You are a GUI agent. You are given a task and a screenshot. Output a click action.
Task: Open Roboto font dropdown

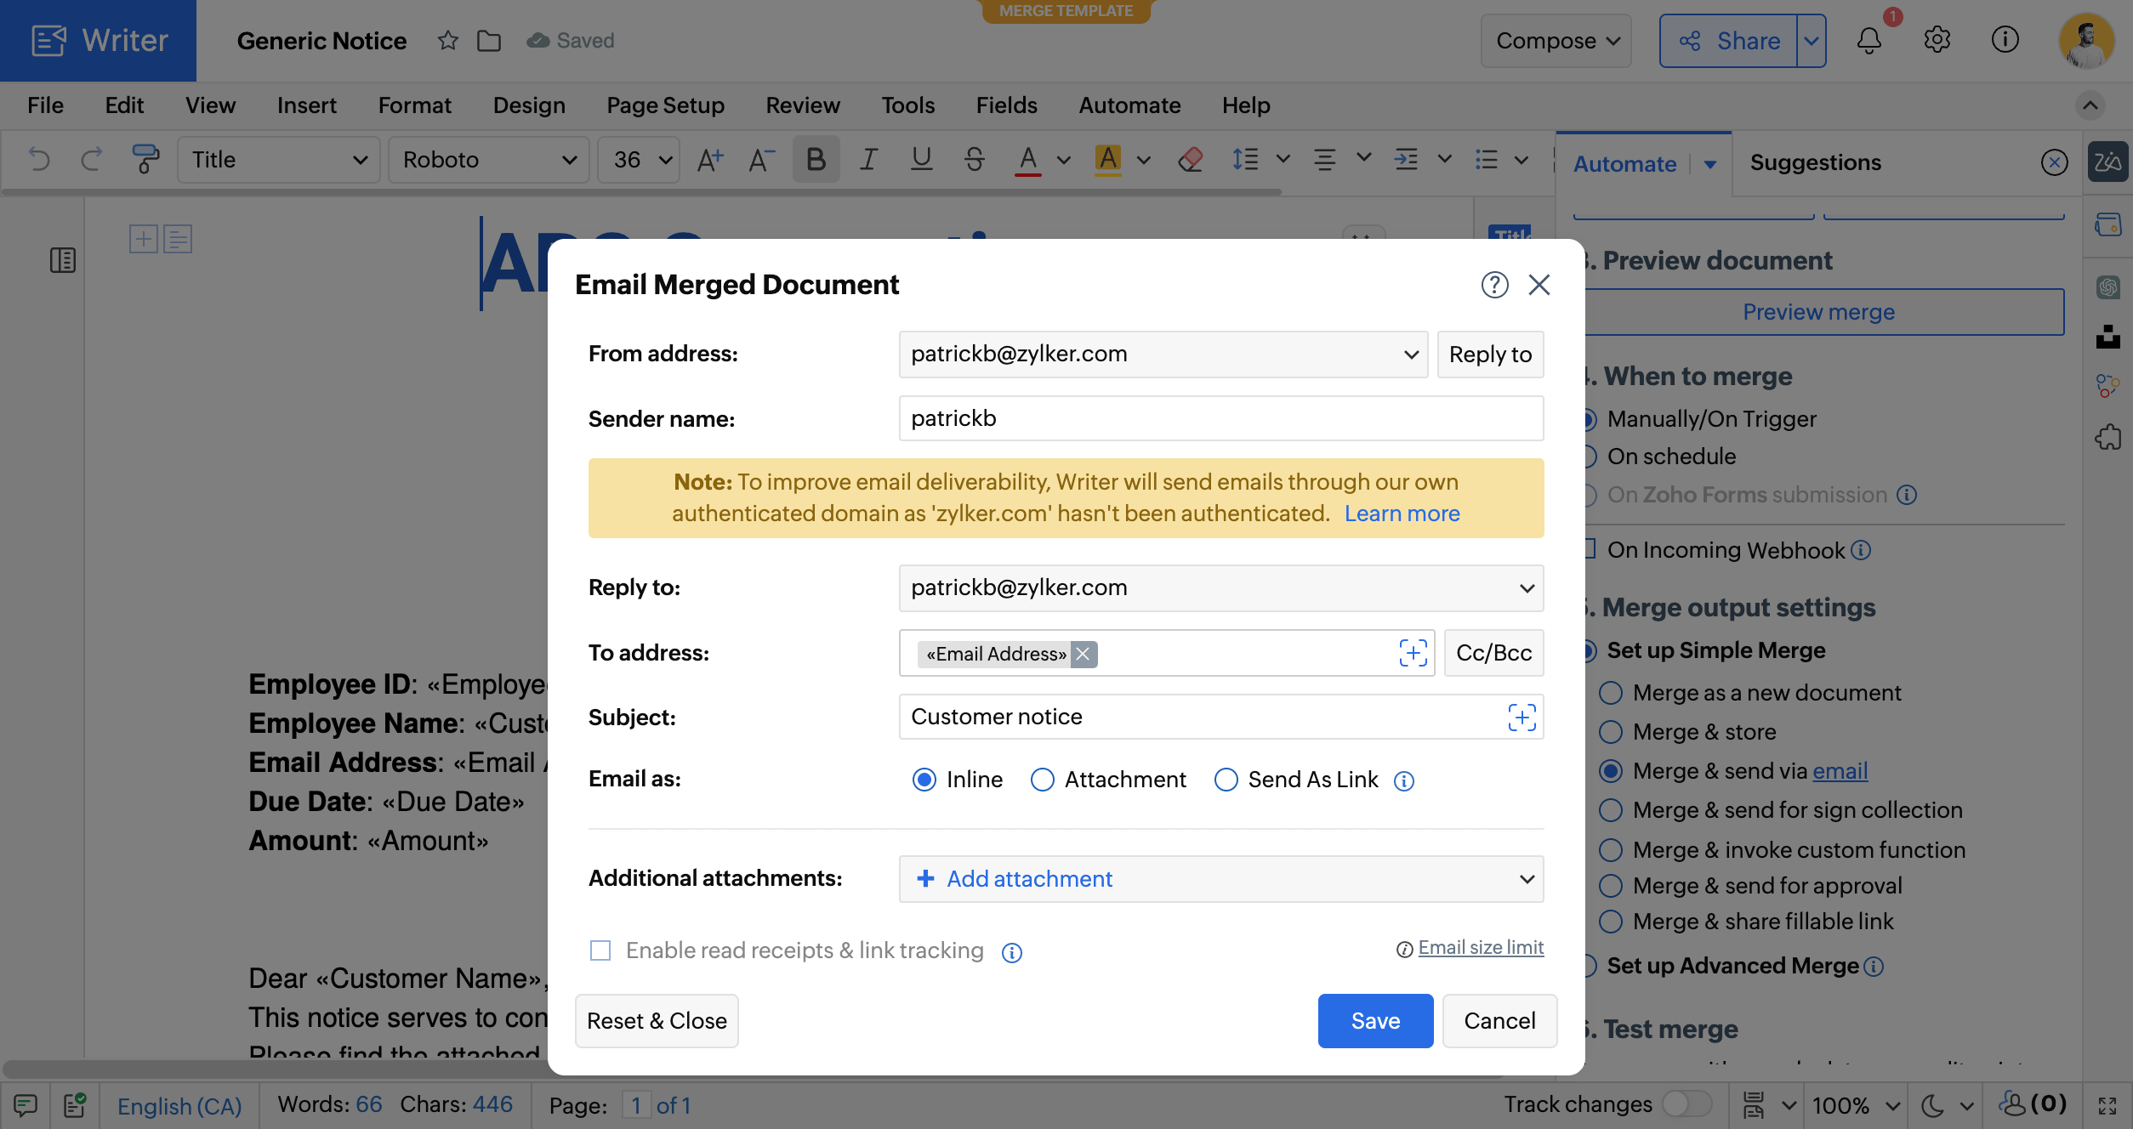(488, 160)
